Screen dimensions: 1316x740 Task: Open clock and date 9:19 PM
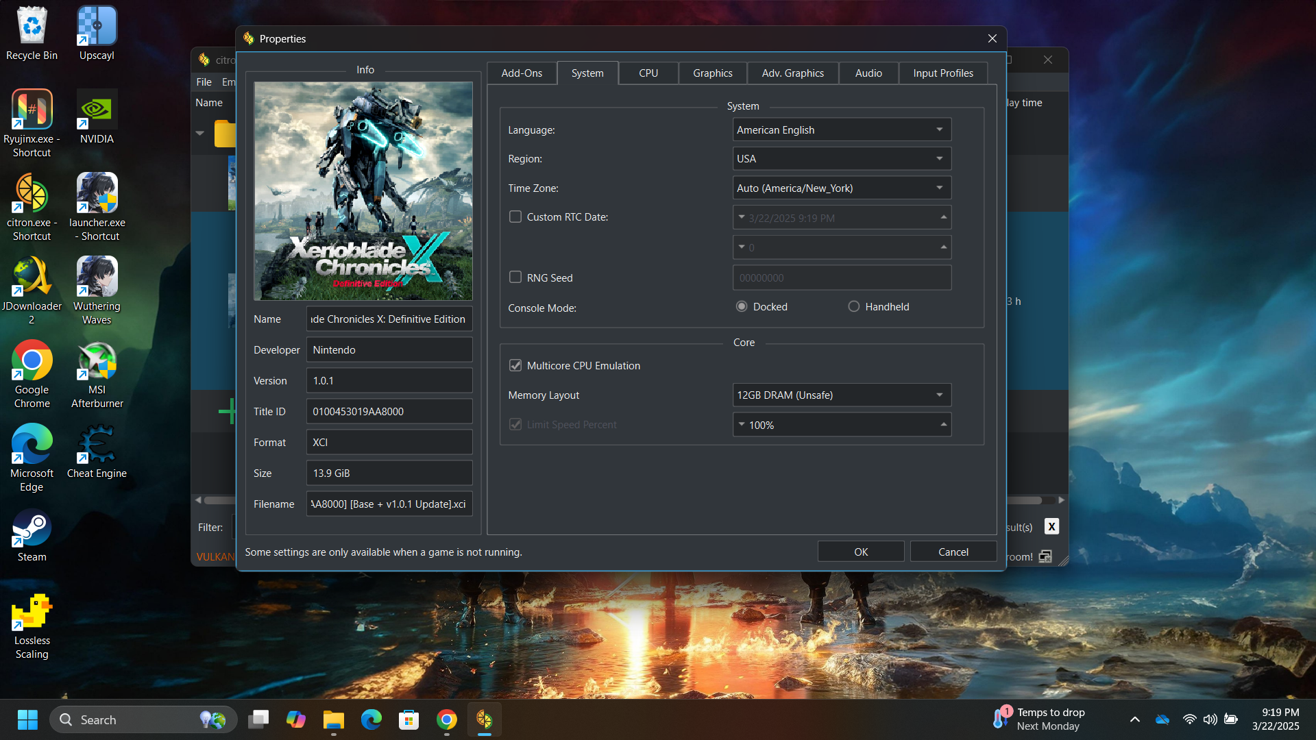pyautogui.click(x=1276, y=719)
